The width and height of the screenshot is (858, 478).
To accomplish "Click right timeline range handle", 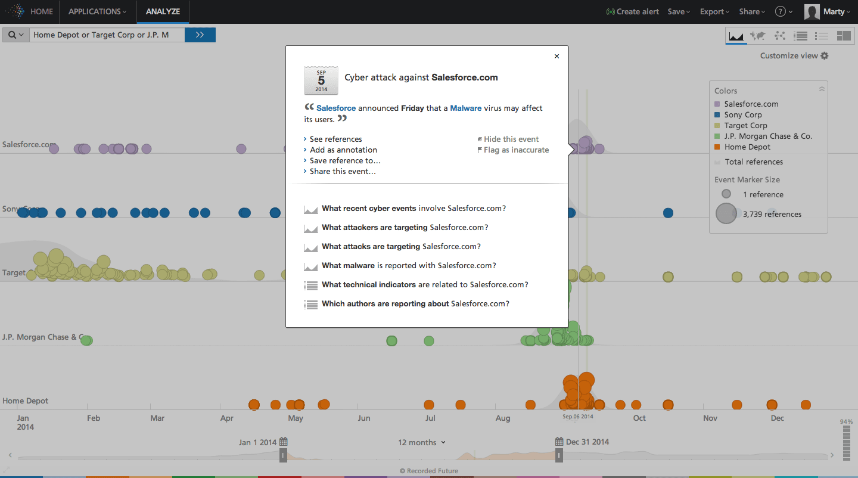I will (x=559, y=455).
